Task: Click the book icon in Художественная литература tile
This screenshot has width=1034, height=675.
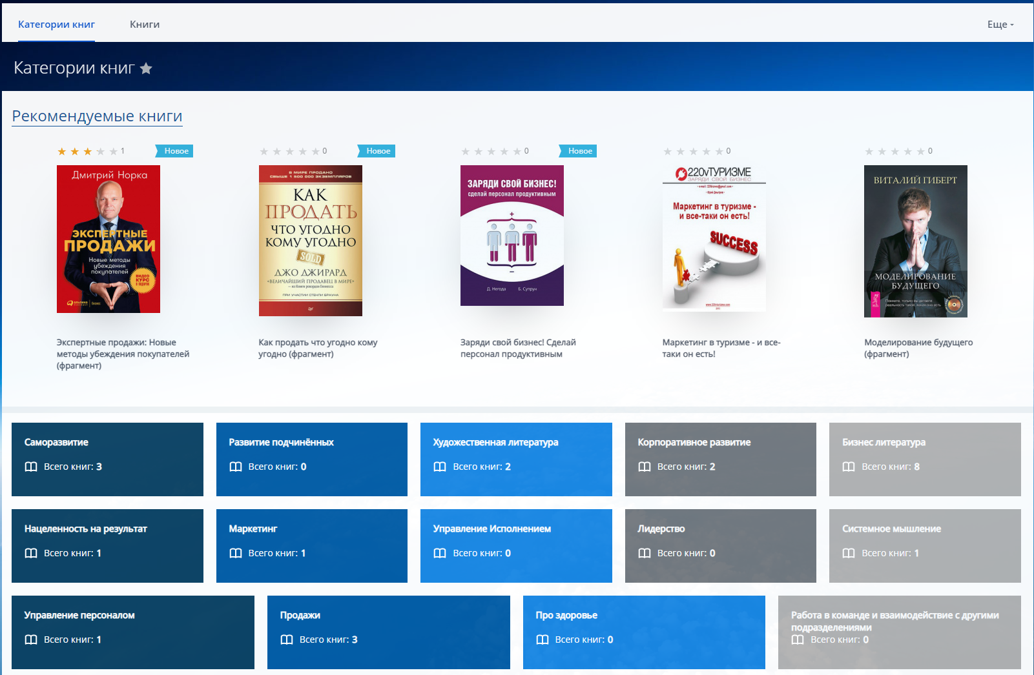Action: click(440, 467)
